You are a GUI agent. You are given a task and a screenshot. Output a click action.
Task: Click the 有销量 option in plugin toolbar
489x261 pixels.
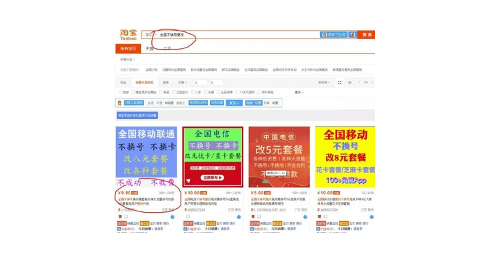click(169, 102)
